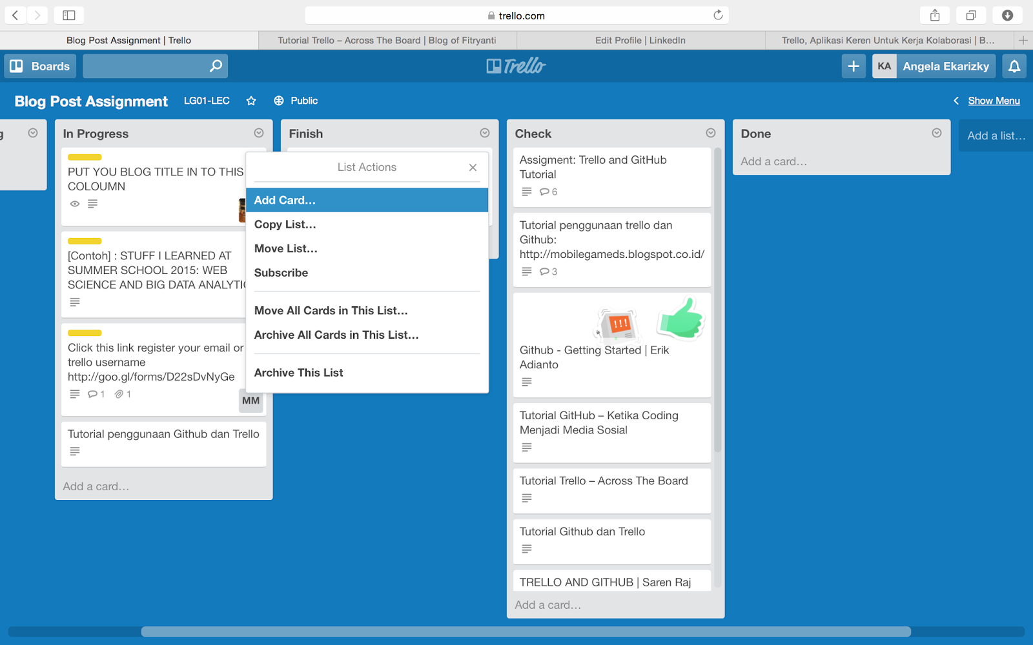Star the Blog Post Assignment board
Viewport: 1033px width, 645px height.
click(x=251, y=101)
